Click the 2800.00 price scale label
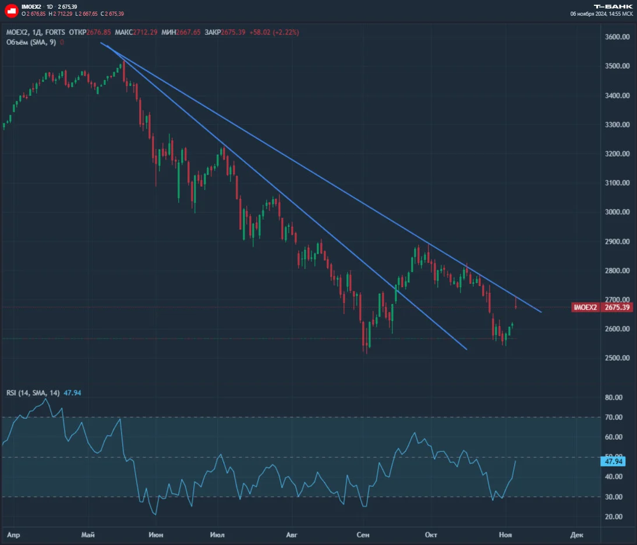This screenshot has height=545, width=637. tap(617, 270)
